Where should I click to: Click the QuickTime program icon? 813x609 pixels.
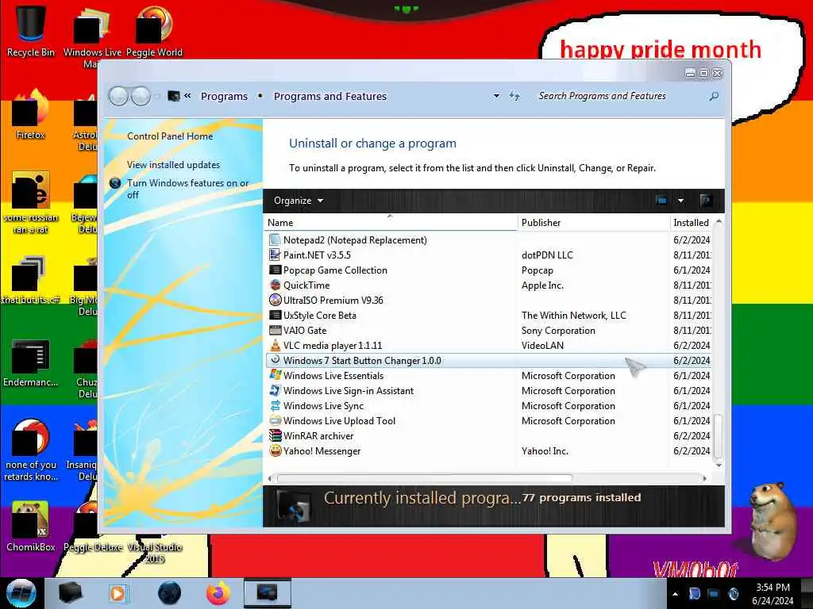pos(275,285)
